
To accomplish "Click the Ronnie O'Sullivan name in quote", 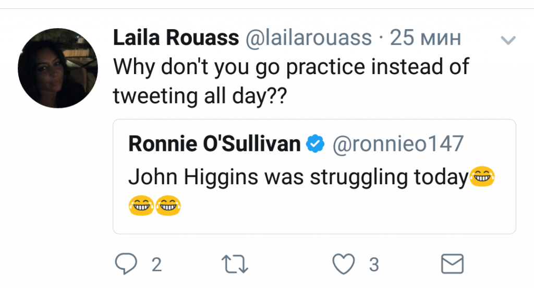I will pyautogui.click(x=214, y=145).
